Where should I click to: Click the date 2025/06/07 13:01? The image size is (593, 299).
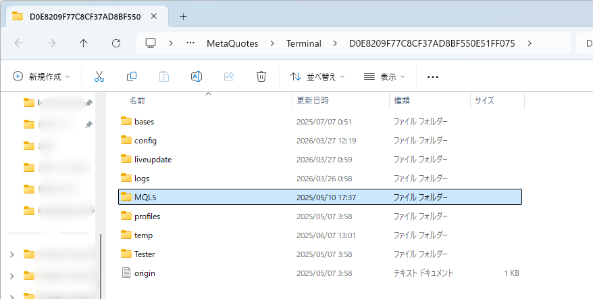pyautogui.click(x=326, y=235)
